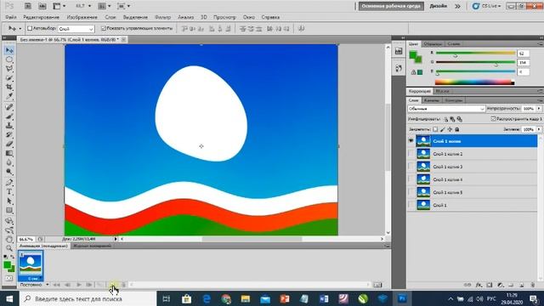Select the Healing Brush tool
Screen dimensions: 544x306
pos(9,107)
